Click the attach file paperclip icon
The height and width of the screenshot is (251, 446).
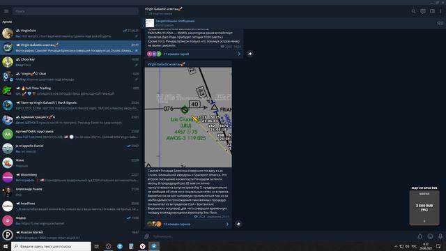click(146, 236)
